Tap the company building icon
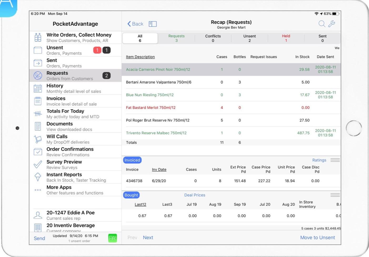This screenshot has height=257, width=369. pyautogui.click(x=38, y=228)
